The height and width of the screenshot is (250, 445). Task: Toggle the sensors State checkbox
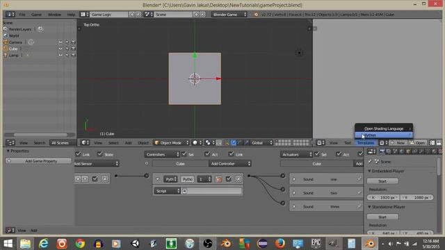99,154
